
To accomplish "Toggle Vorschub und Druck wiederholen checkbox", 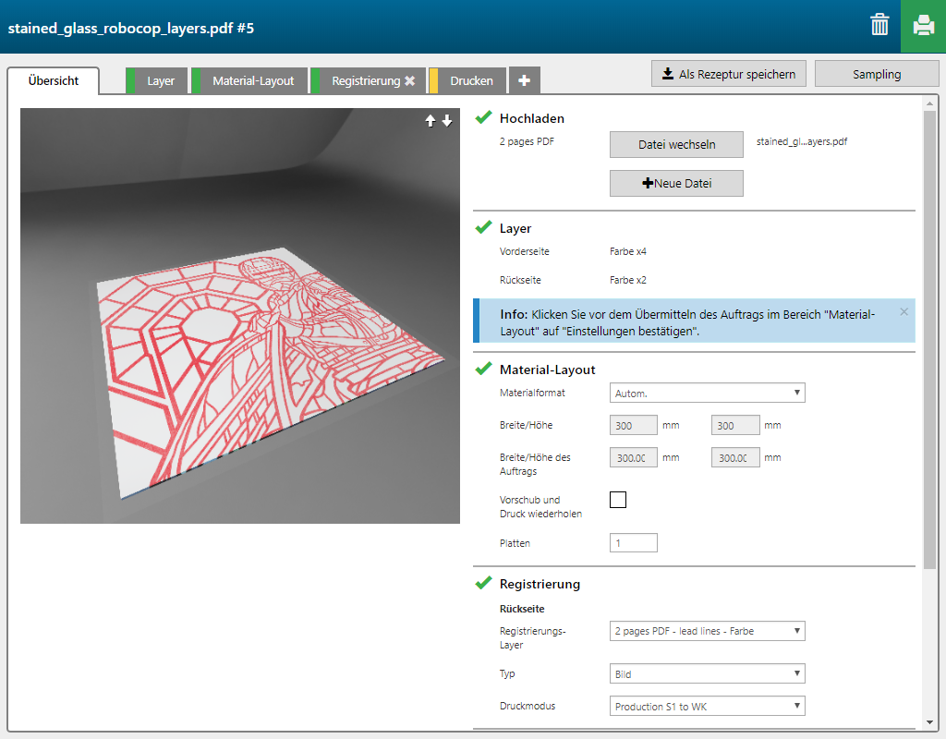I will click(618, 500).
